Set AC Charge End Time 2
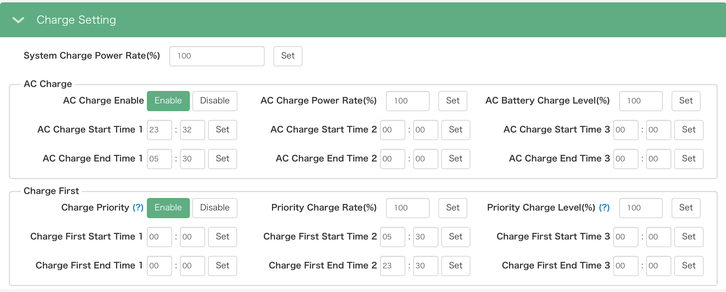Image resolution: width=726 pixels, height=292 pixels. 456,159
